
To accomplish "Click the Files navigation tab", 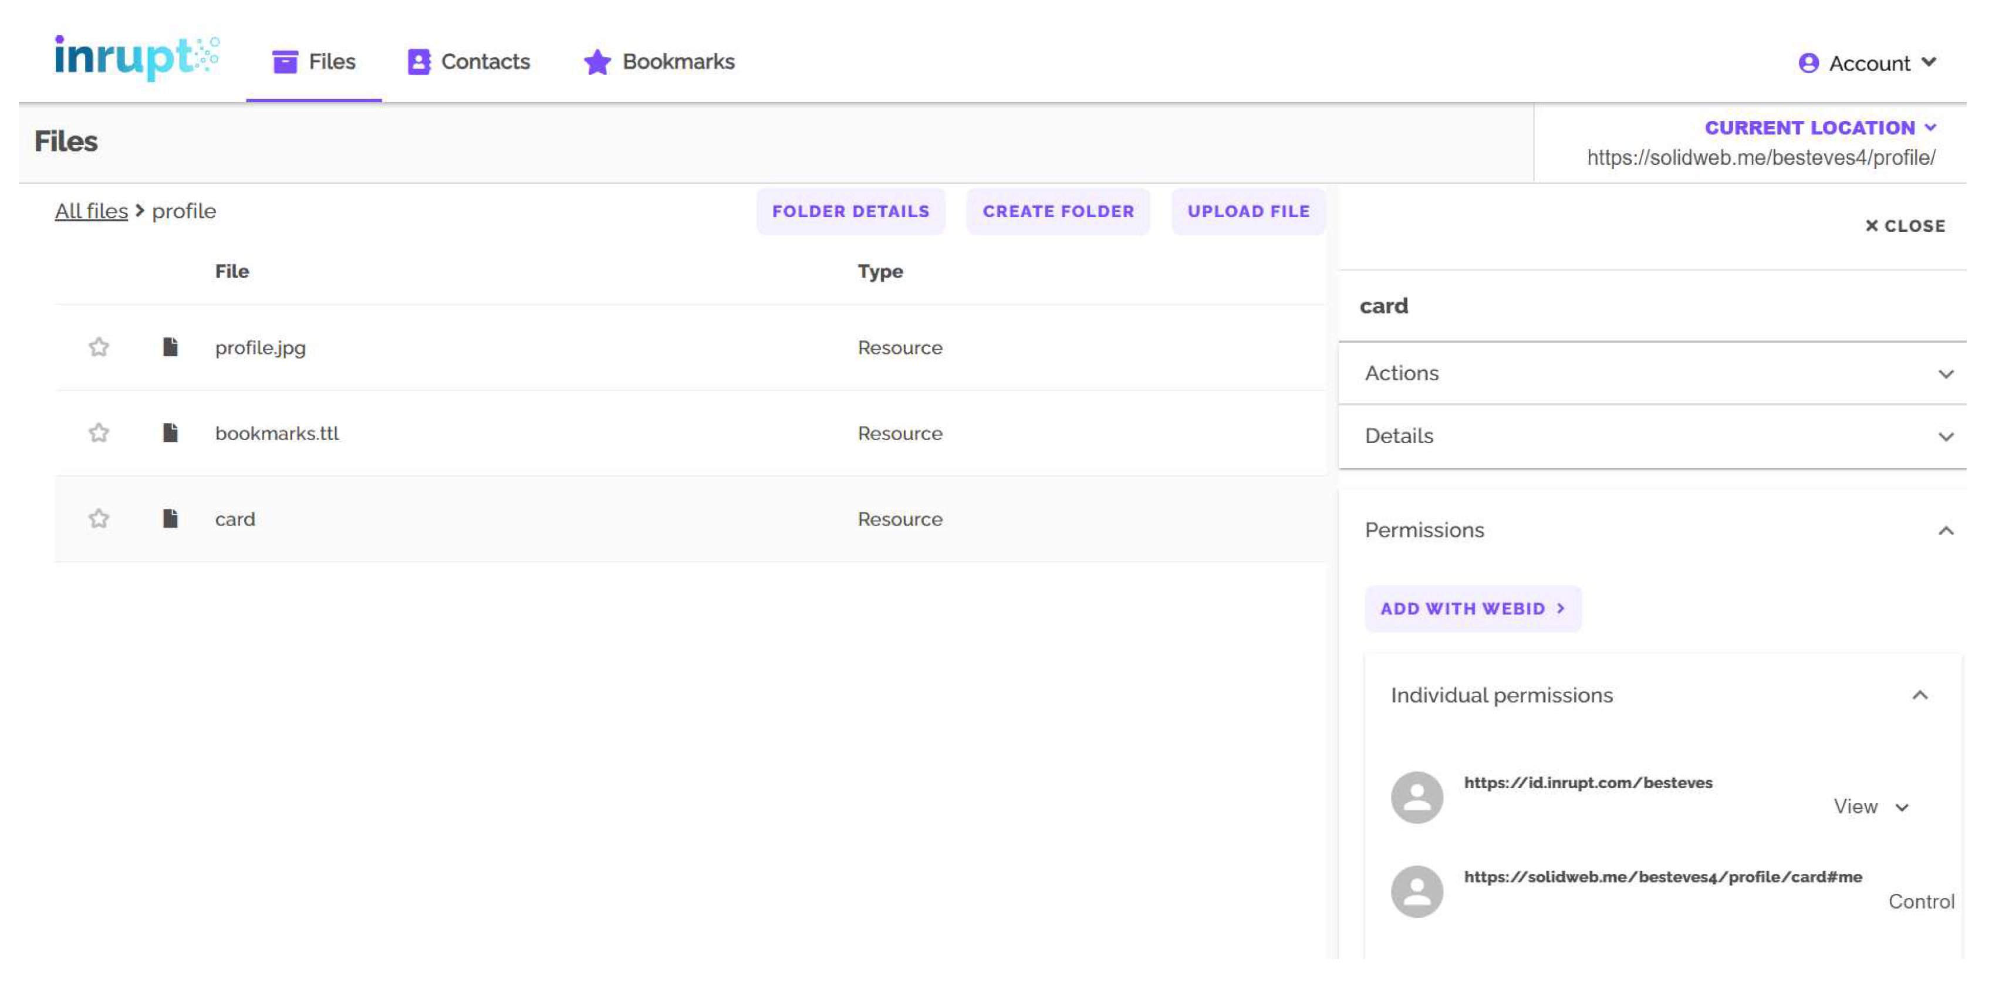I will 314,61.
